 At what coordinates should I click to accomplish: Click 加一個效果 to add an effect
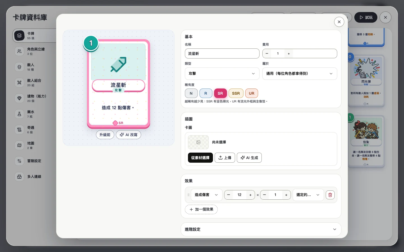(201, 209)
